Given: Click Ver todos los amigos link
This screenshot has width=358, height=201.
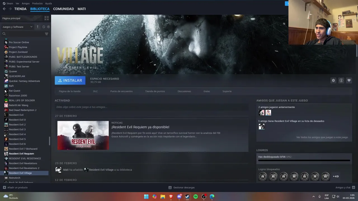Looking at the screenshot, I should (322, 137).
